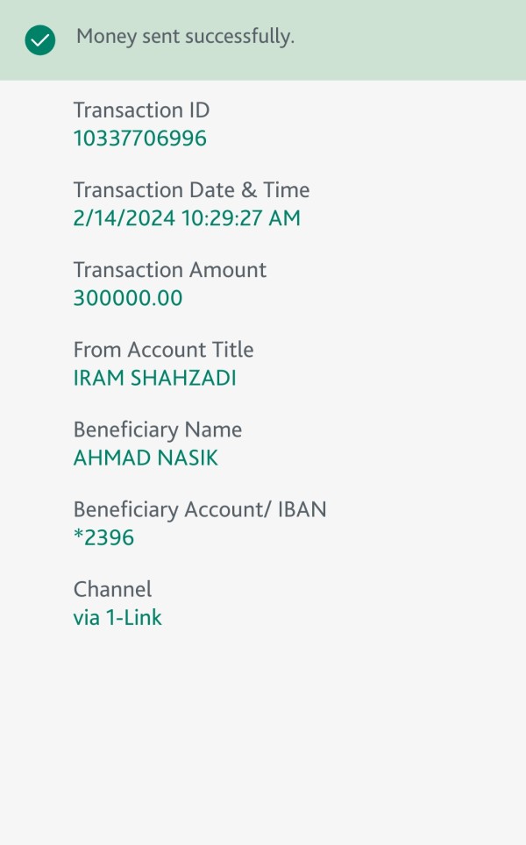526x845 pixels.
Task: Click the 'From Account Title' label
Action: pyautogui.click(x=163, y=350)
